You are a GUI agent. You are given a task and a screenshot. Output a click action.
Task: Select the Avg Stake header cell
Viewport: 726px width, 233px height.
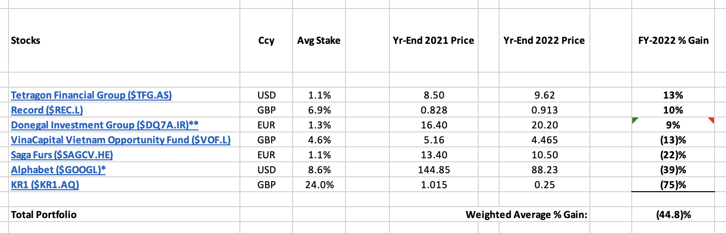click(319, 40)
